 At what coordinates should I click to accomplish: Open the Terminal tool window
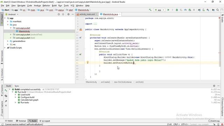tap(21, 121)
